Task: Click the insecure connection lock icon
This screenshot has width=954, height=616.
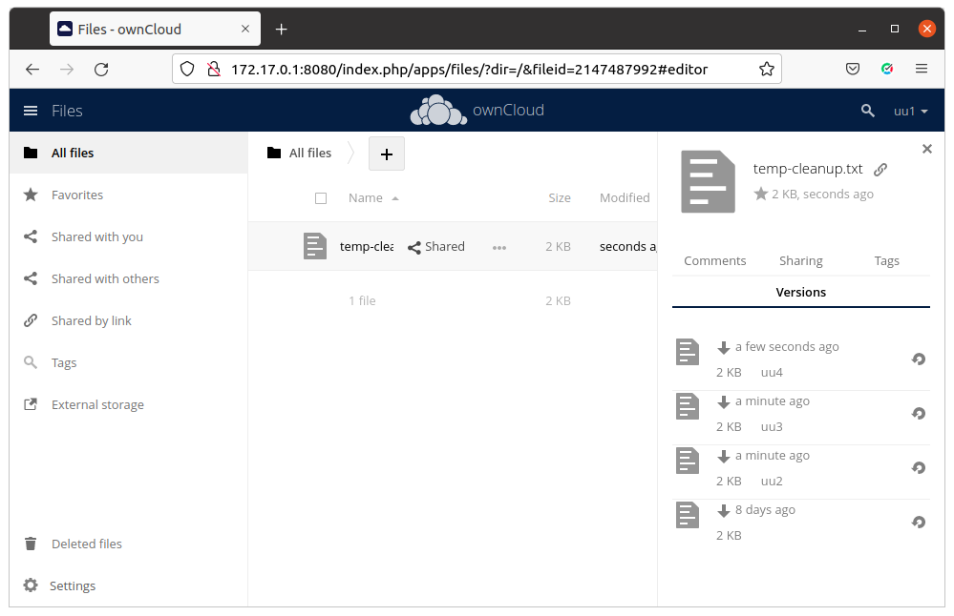Action: coord(214,70)
